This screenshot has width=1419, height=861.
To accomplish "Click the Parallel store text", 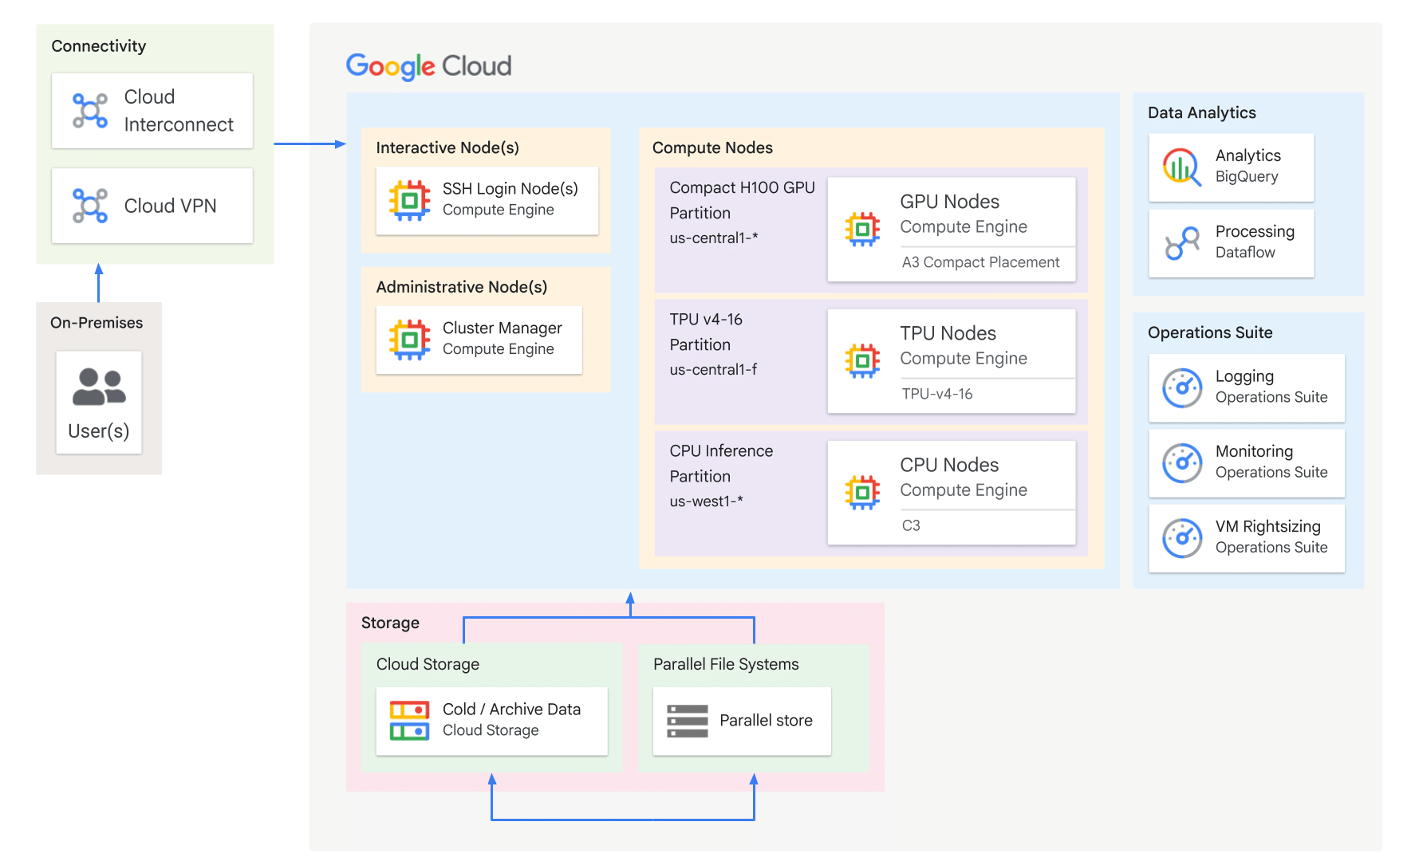I will pos(766,721).
